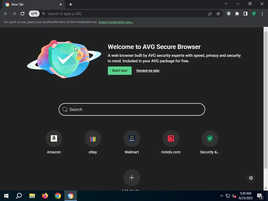The image size is (268, 201).
Task: Open the network status tray icon
Action: (x=228, y=196)
